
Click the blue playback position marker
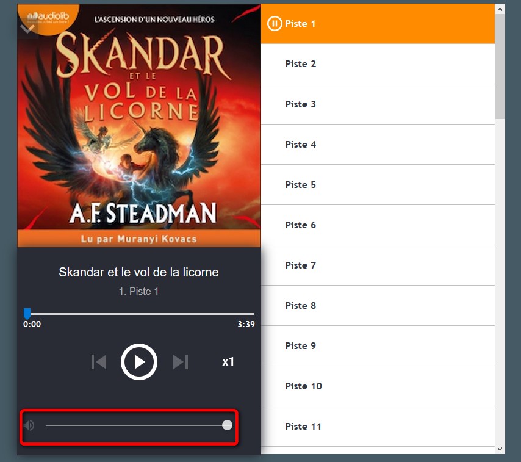[27, 313]
